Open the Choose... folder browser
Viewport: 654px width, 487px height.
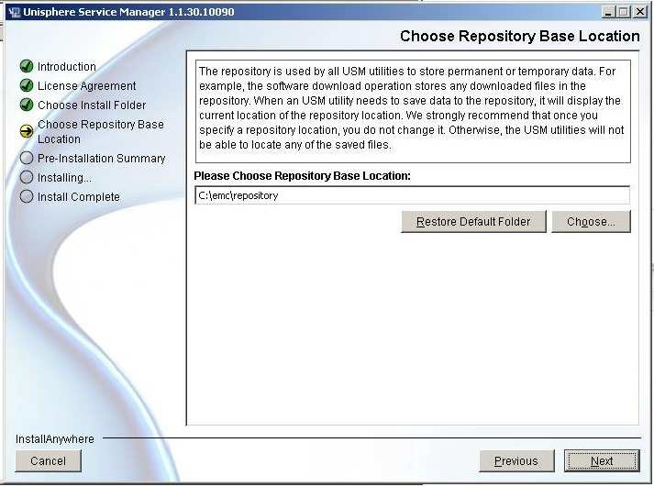point(591,221)
